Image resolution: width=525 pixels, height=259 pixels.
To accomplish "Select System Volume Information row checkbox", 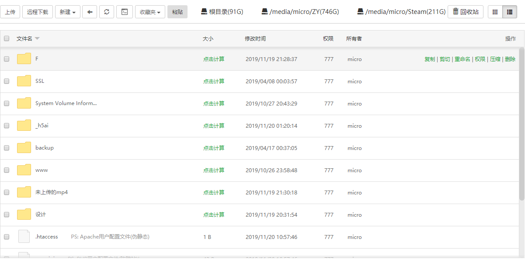I will coord(7,103).
